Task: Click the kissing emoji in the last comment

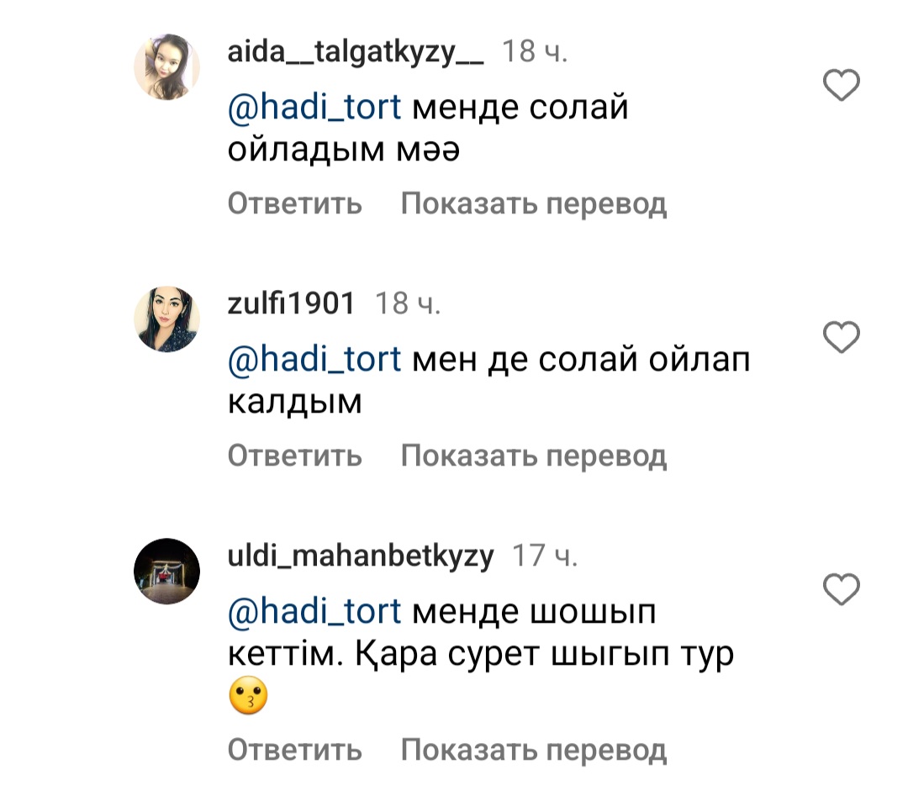Action: (x=248, y=698)
